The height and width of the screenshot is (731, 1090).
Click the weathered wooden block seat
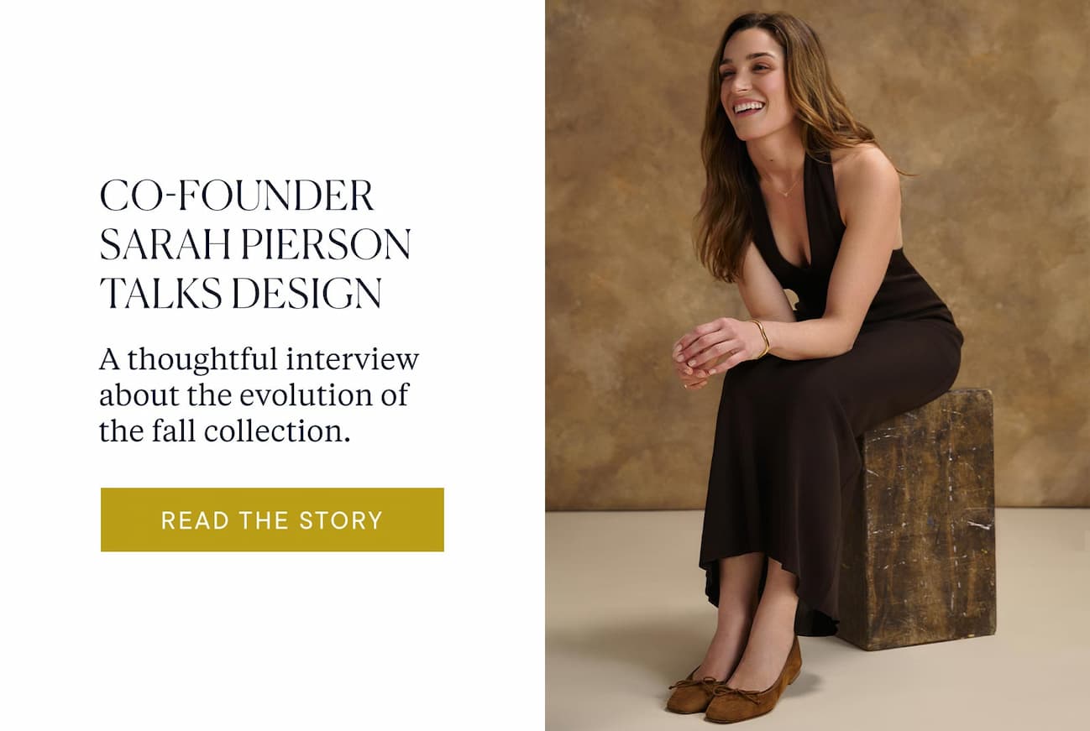point(922,520)
